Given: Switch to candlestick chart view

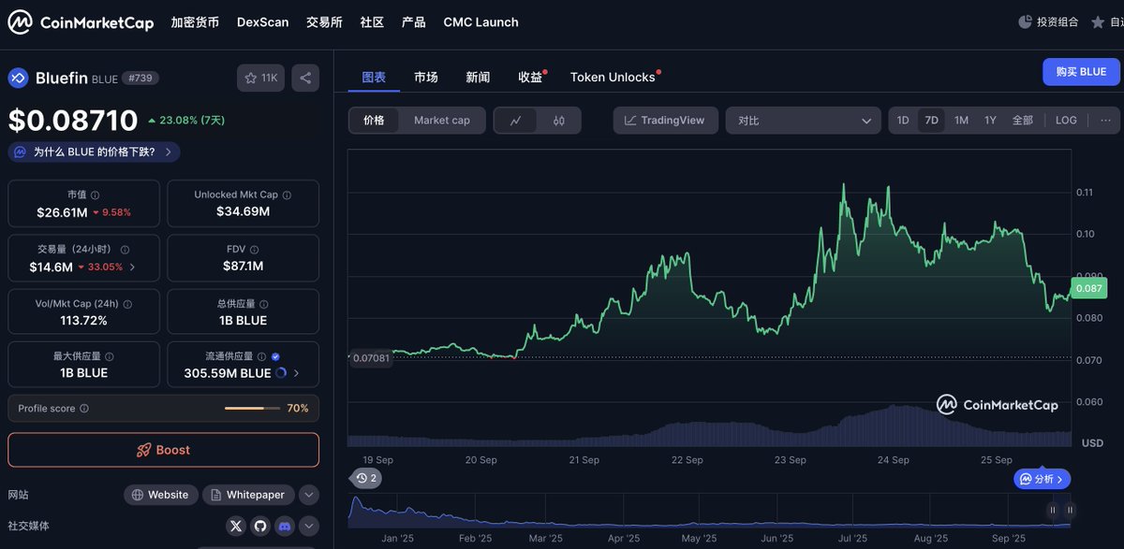Looking at the screenshot, I should click(559, 121).
